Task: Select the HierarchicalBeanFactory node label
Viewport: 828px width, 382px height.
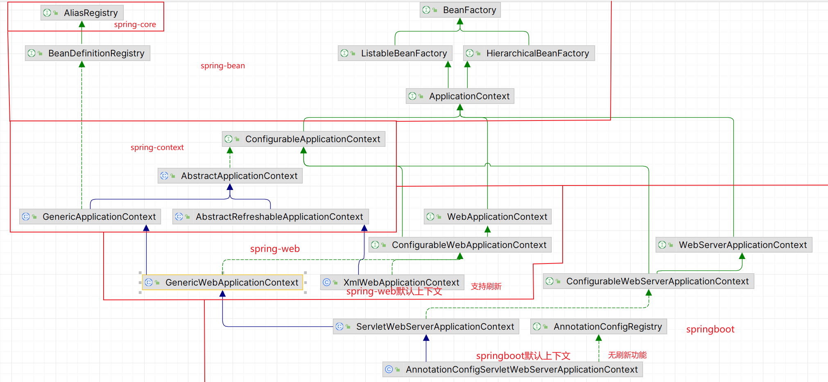Action: coord(538,54)
